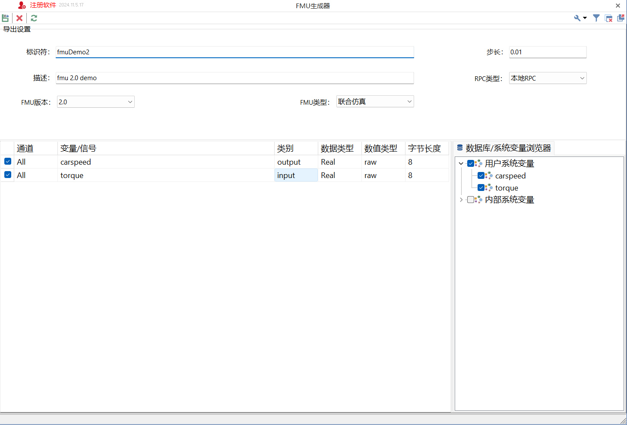Click the save/export FMU toolbar icon

[6, 18]
